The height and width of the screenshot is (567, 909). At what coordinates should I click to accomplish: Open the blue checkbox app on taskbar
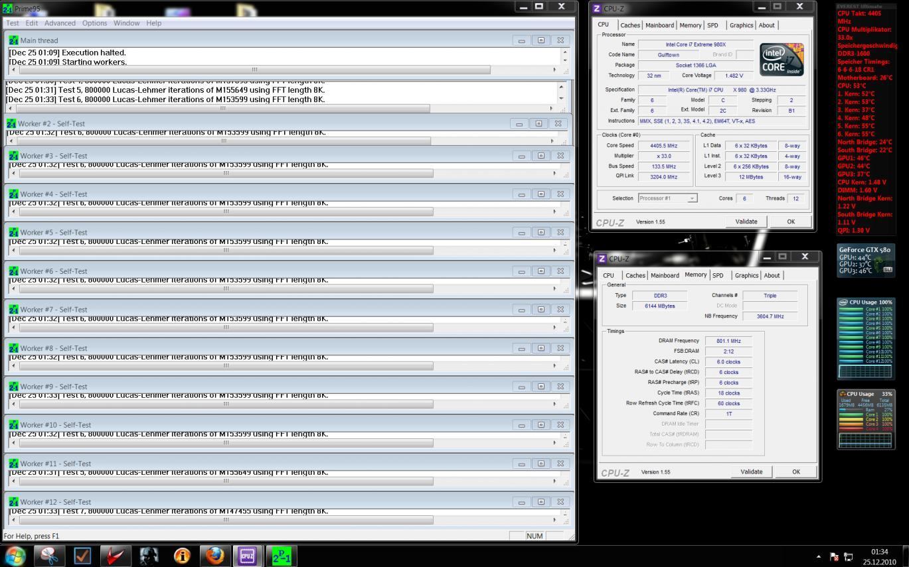coord(83,556)
